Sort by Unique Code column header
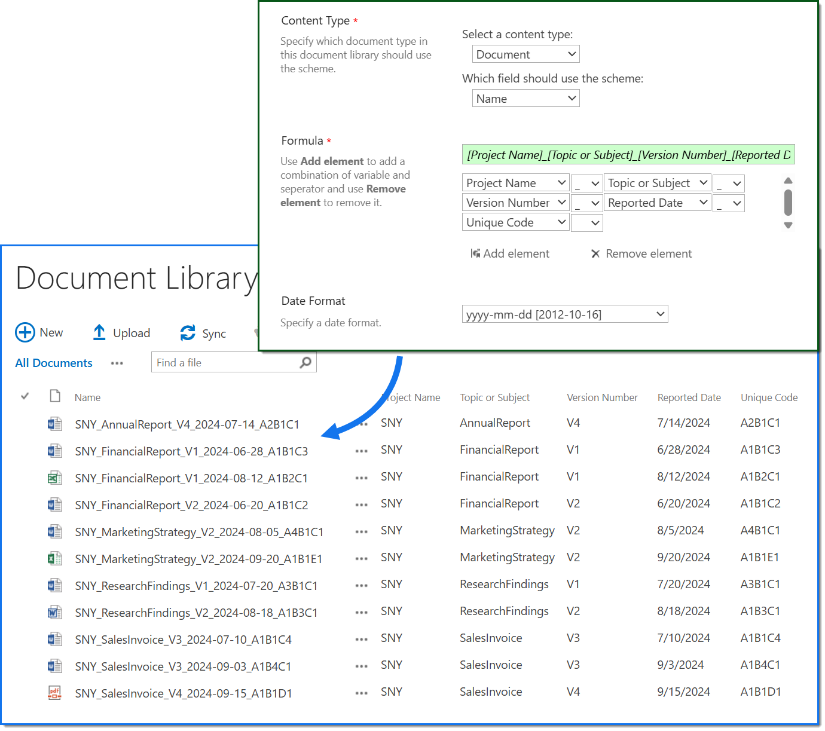The width and height of the screenshot is (825, 731). (x=769, y=397)
